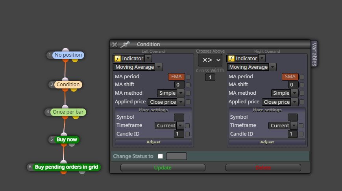Click the gray output connector of Buy pending orders
The height and width of the screenshot is (191, 342).
pyautogui.click(x=82, y=172)
